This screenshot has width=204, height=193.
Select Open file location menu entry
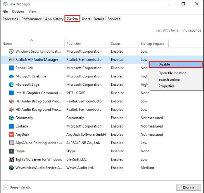(x=172, y=73)
